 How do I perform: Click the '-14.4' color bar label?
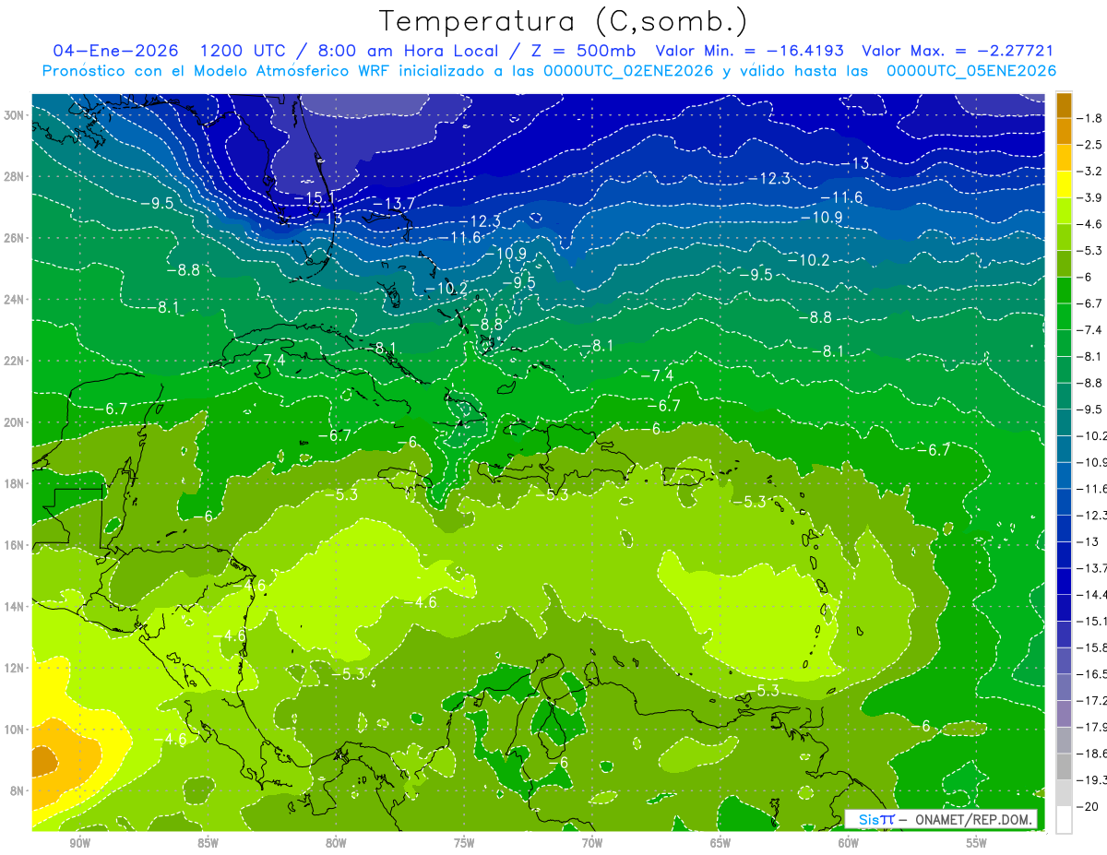click(1093, 594)
